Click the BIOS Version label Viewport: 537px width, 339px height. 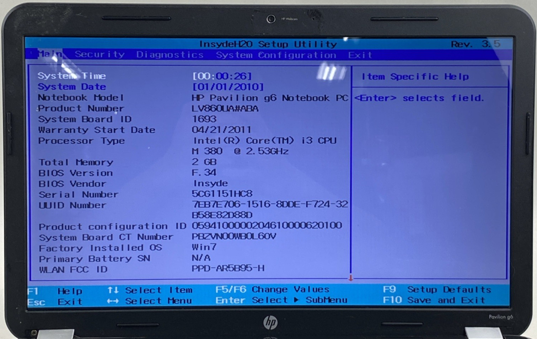[76, 173]
